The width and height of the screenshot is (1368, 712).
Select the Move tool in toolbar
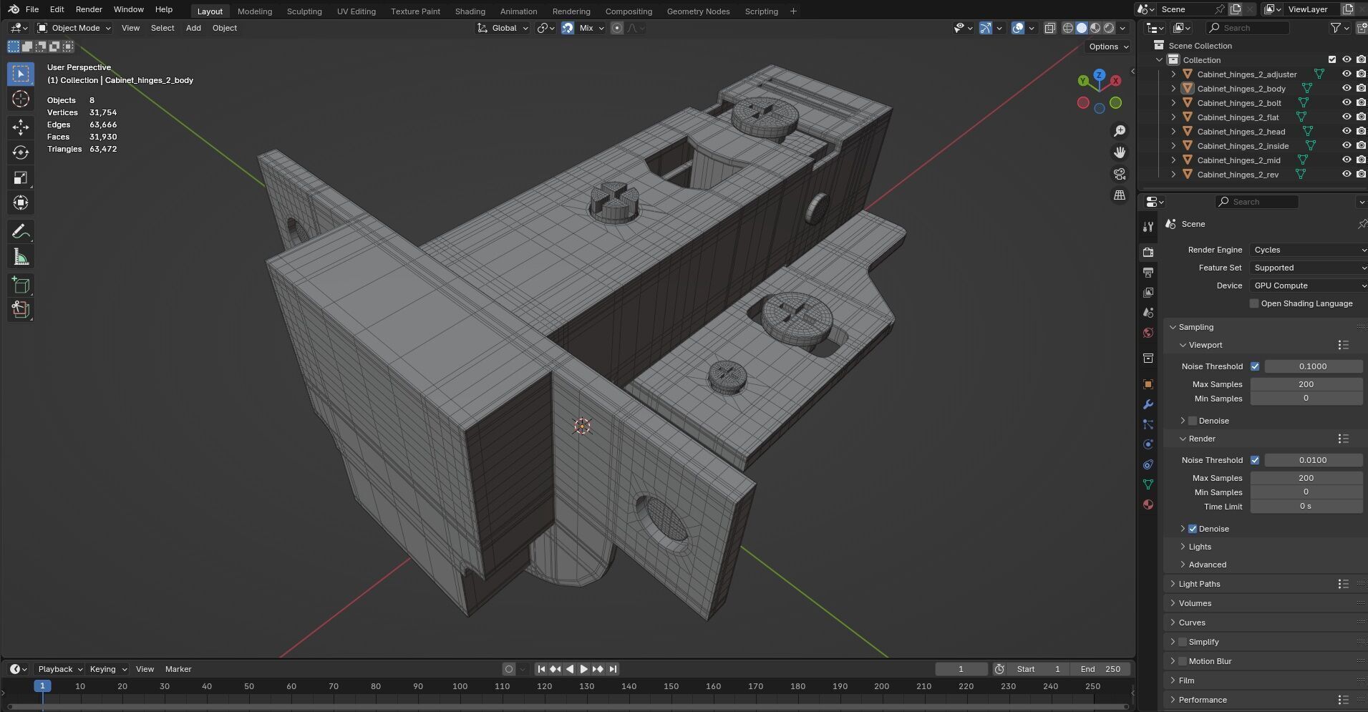21,127
